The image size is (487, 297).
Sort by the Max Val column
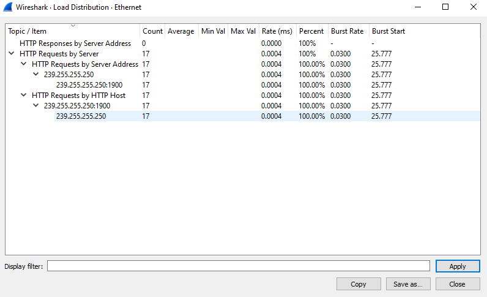pyautogui.click(x=243, y=31)
